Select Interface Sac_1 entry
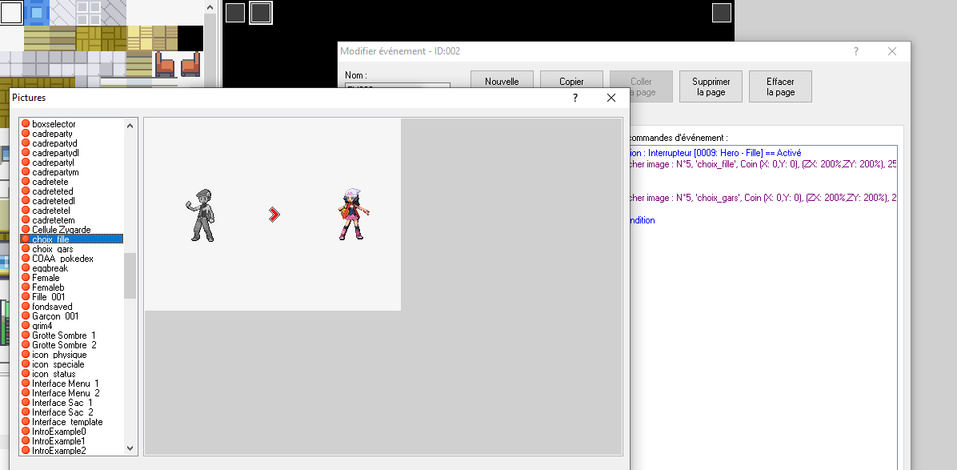 click(62, 403)
